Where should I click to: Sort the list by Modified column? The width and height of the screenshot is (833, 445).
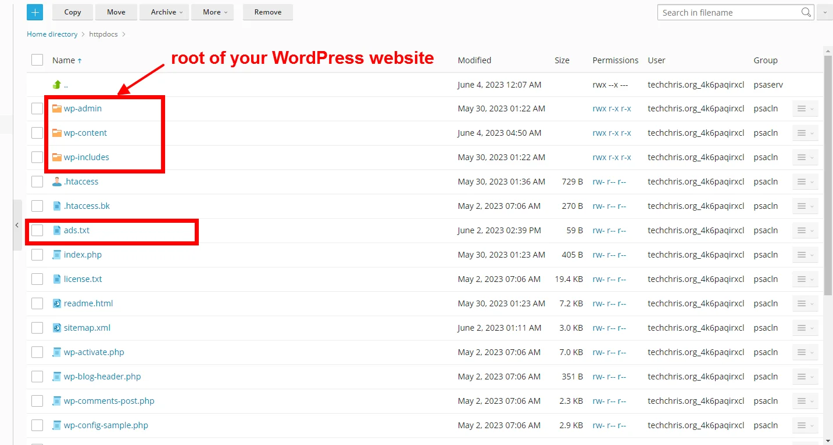coord(474,60)
